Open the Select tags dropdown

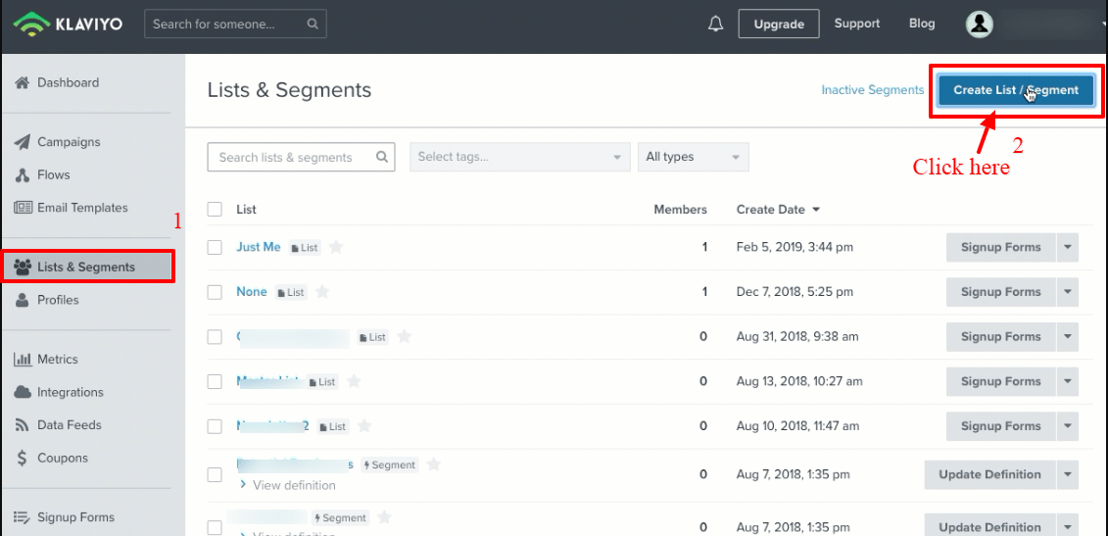tap(520, 157)
